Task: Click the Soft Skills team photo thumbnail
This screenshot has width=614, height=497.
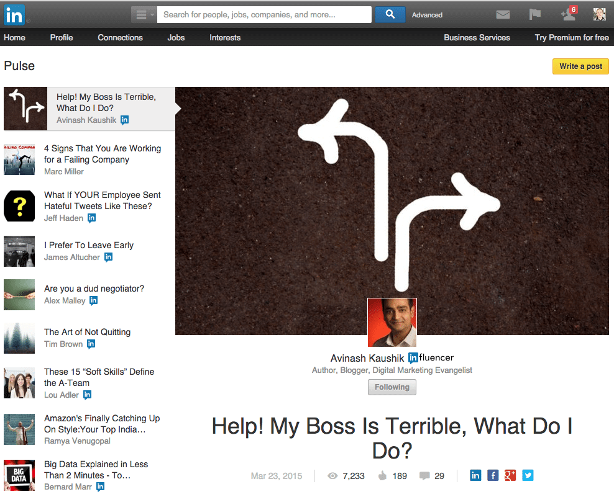Action: [19, 383]
